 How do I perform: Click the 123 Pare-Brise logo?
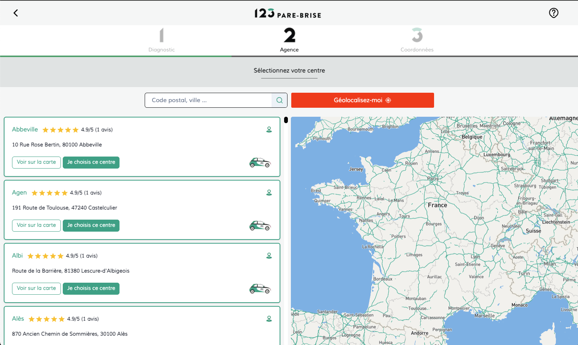click(288, 14)
